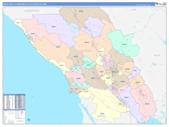Select ZIP code label 95450
This screenshot has height=127, width=169.
coord(62,65)
